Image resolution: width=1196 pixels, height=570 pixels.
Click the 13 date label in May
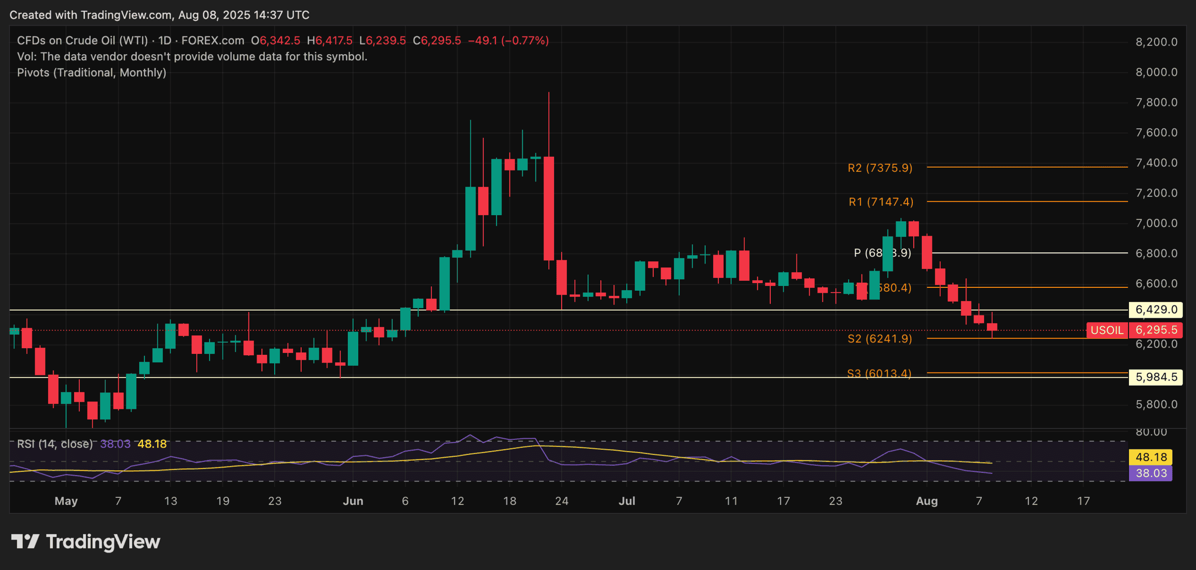(x=171, y=501)
